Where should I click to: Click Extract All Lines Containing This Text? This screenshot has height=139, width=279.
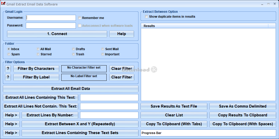coord(41,97)
